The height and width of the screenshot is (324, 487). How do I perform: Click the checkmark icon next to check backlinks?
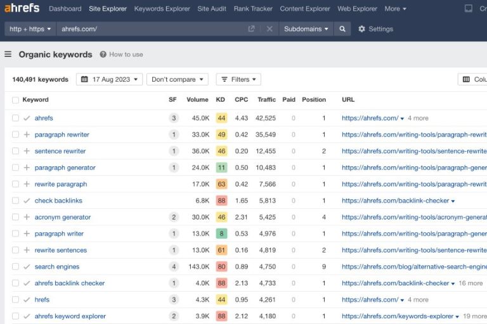tap(27, 201)
